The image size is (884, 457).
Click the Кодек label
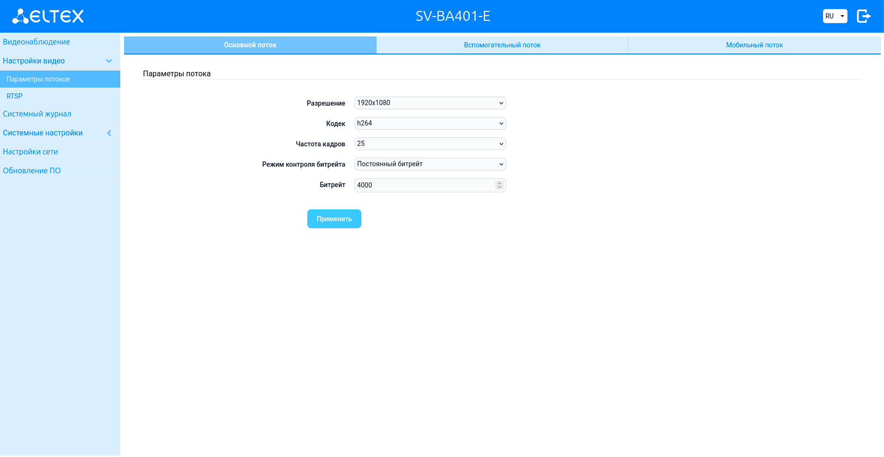[336, 124]
